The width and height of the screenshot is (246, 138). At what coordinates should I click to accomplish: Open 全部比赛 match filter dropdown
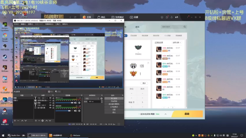point(177,43)
